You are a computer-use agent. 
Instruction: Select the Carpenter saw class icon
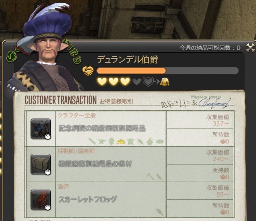click(92, 141)
